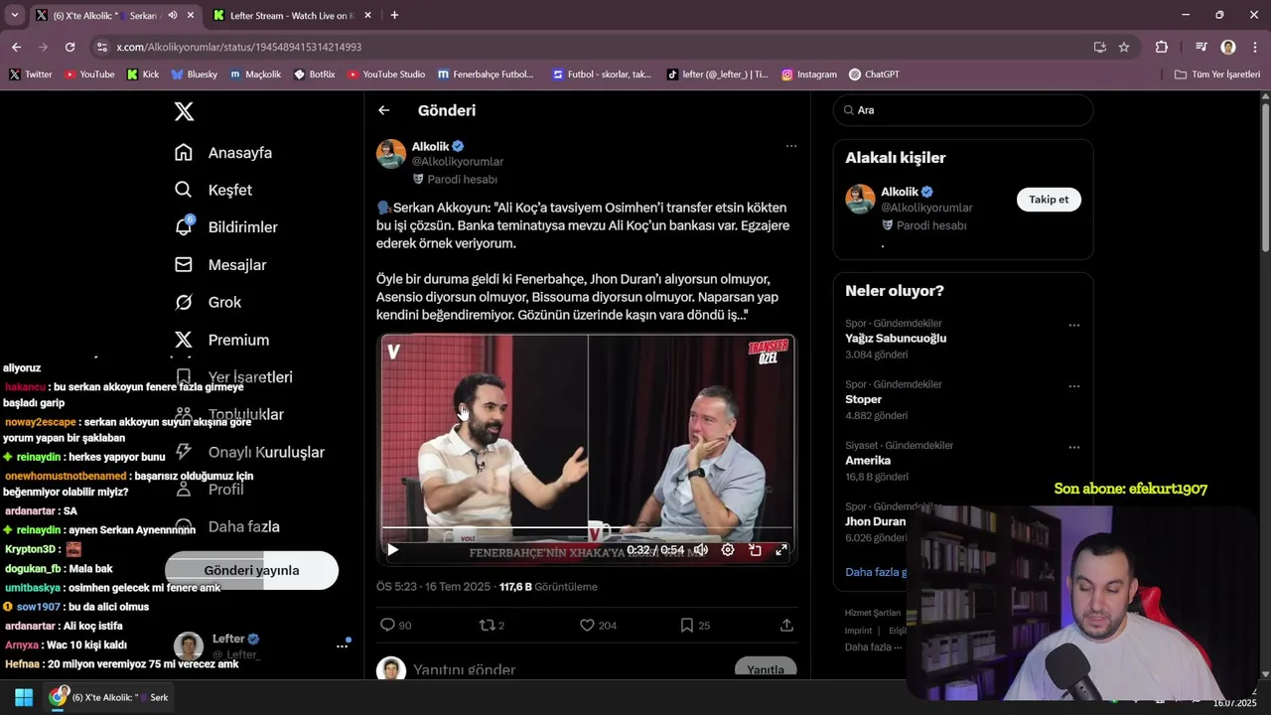1271x715 pixels.
Task: Open a new browser tab
Action: (x=394, y=15)
